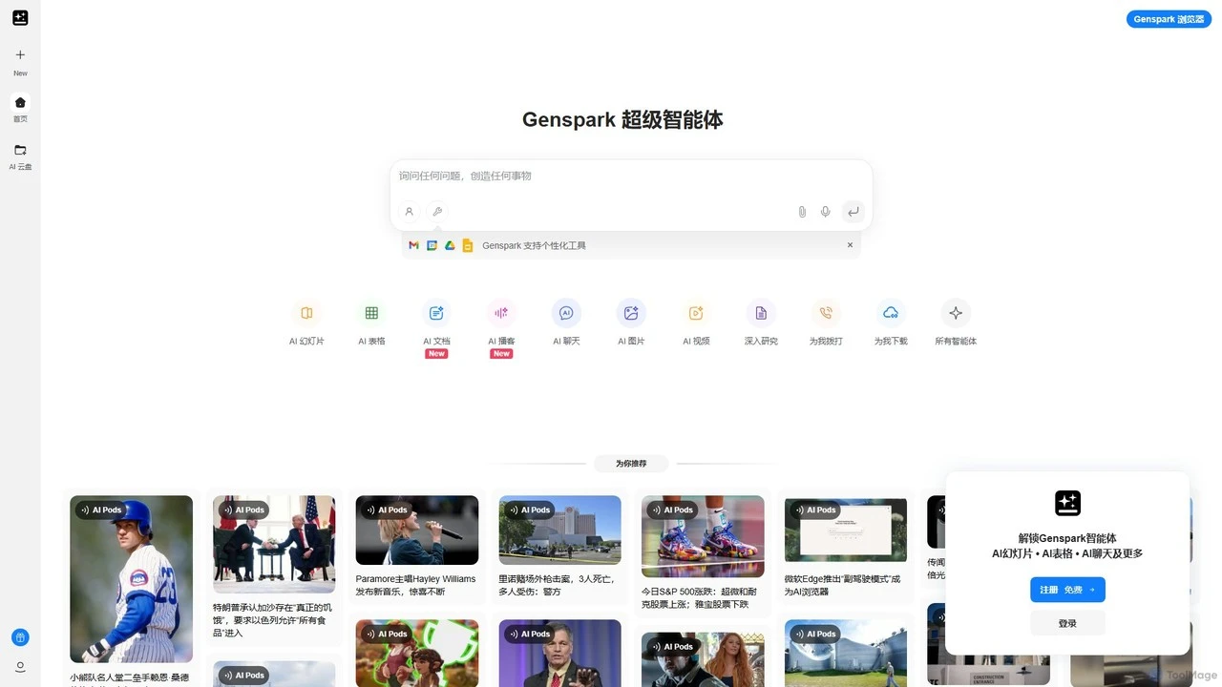
Task: Click the gift icon in sidebar
Action: tap(20, 637)
